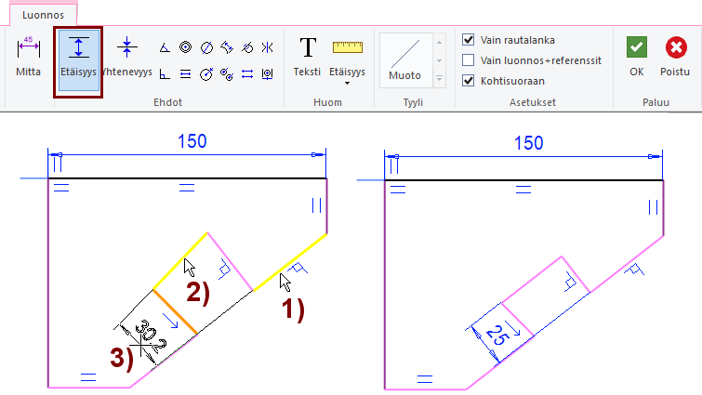This screenshot has width=702, height=395.
Task: Select the concentric constraint icon
Action: (185, 47)
